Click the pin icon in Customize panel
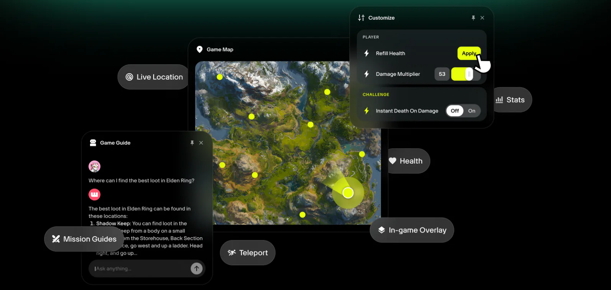The image size is (611, 290). [473, 18]
